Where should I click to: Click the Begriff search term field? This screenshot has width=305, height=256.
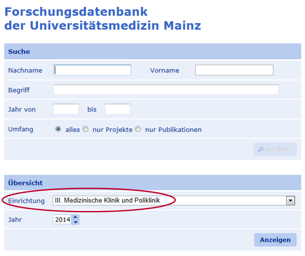(x=166, y=89)
